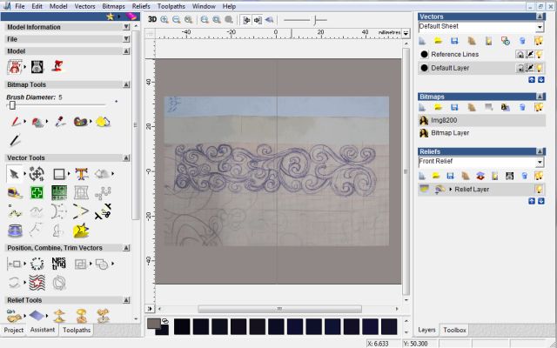
Task: Toggle lock on Reference Lines layer
Action: (x=520, y=54)
